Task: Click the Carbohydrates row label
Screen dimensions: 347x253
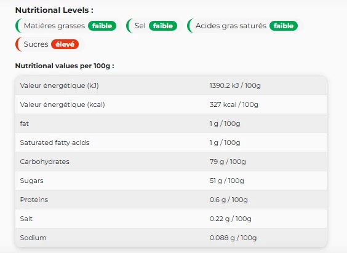Action: pos(44,162)
